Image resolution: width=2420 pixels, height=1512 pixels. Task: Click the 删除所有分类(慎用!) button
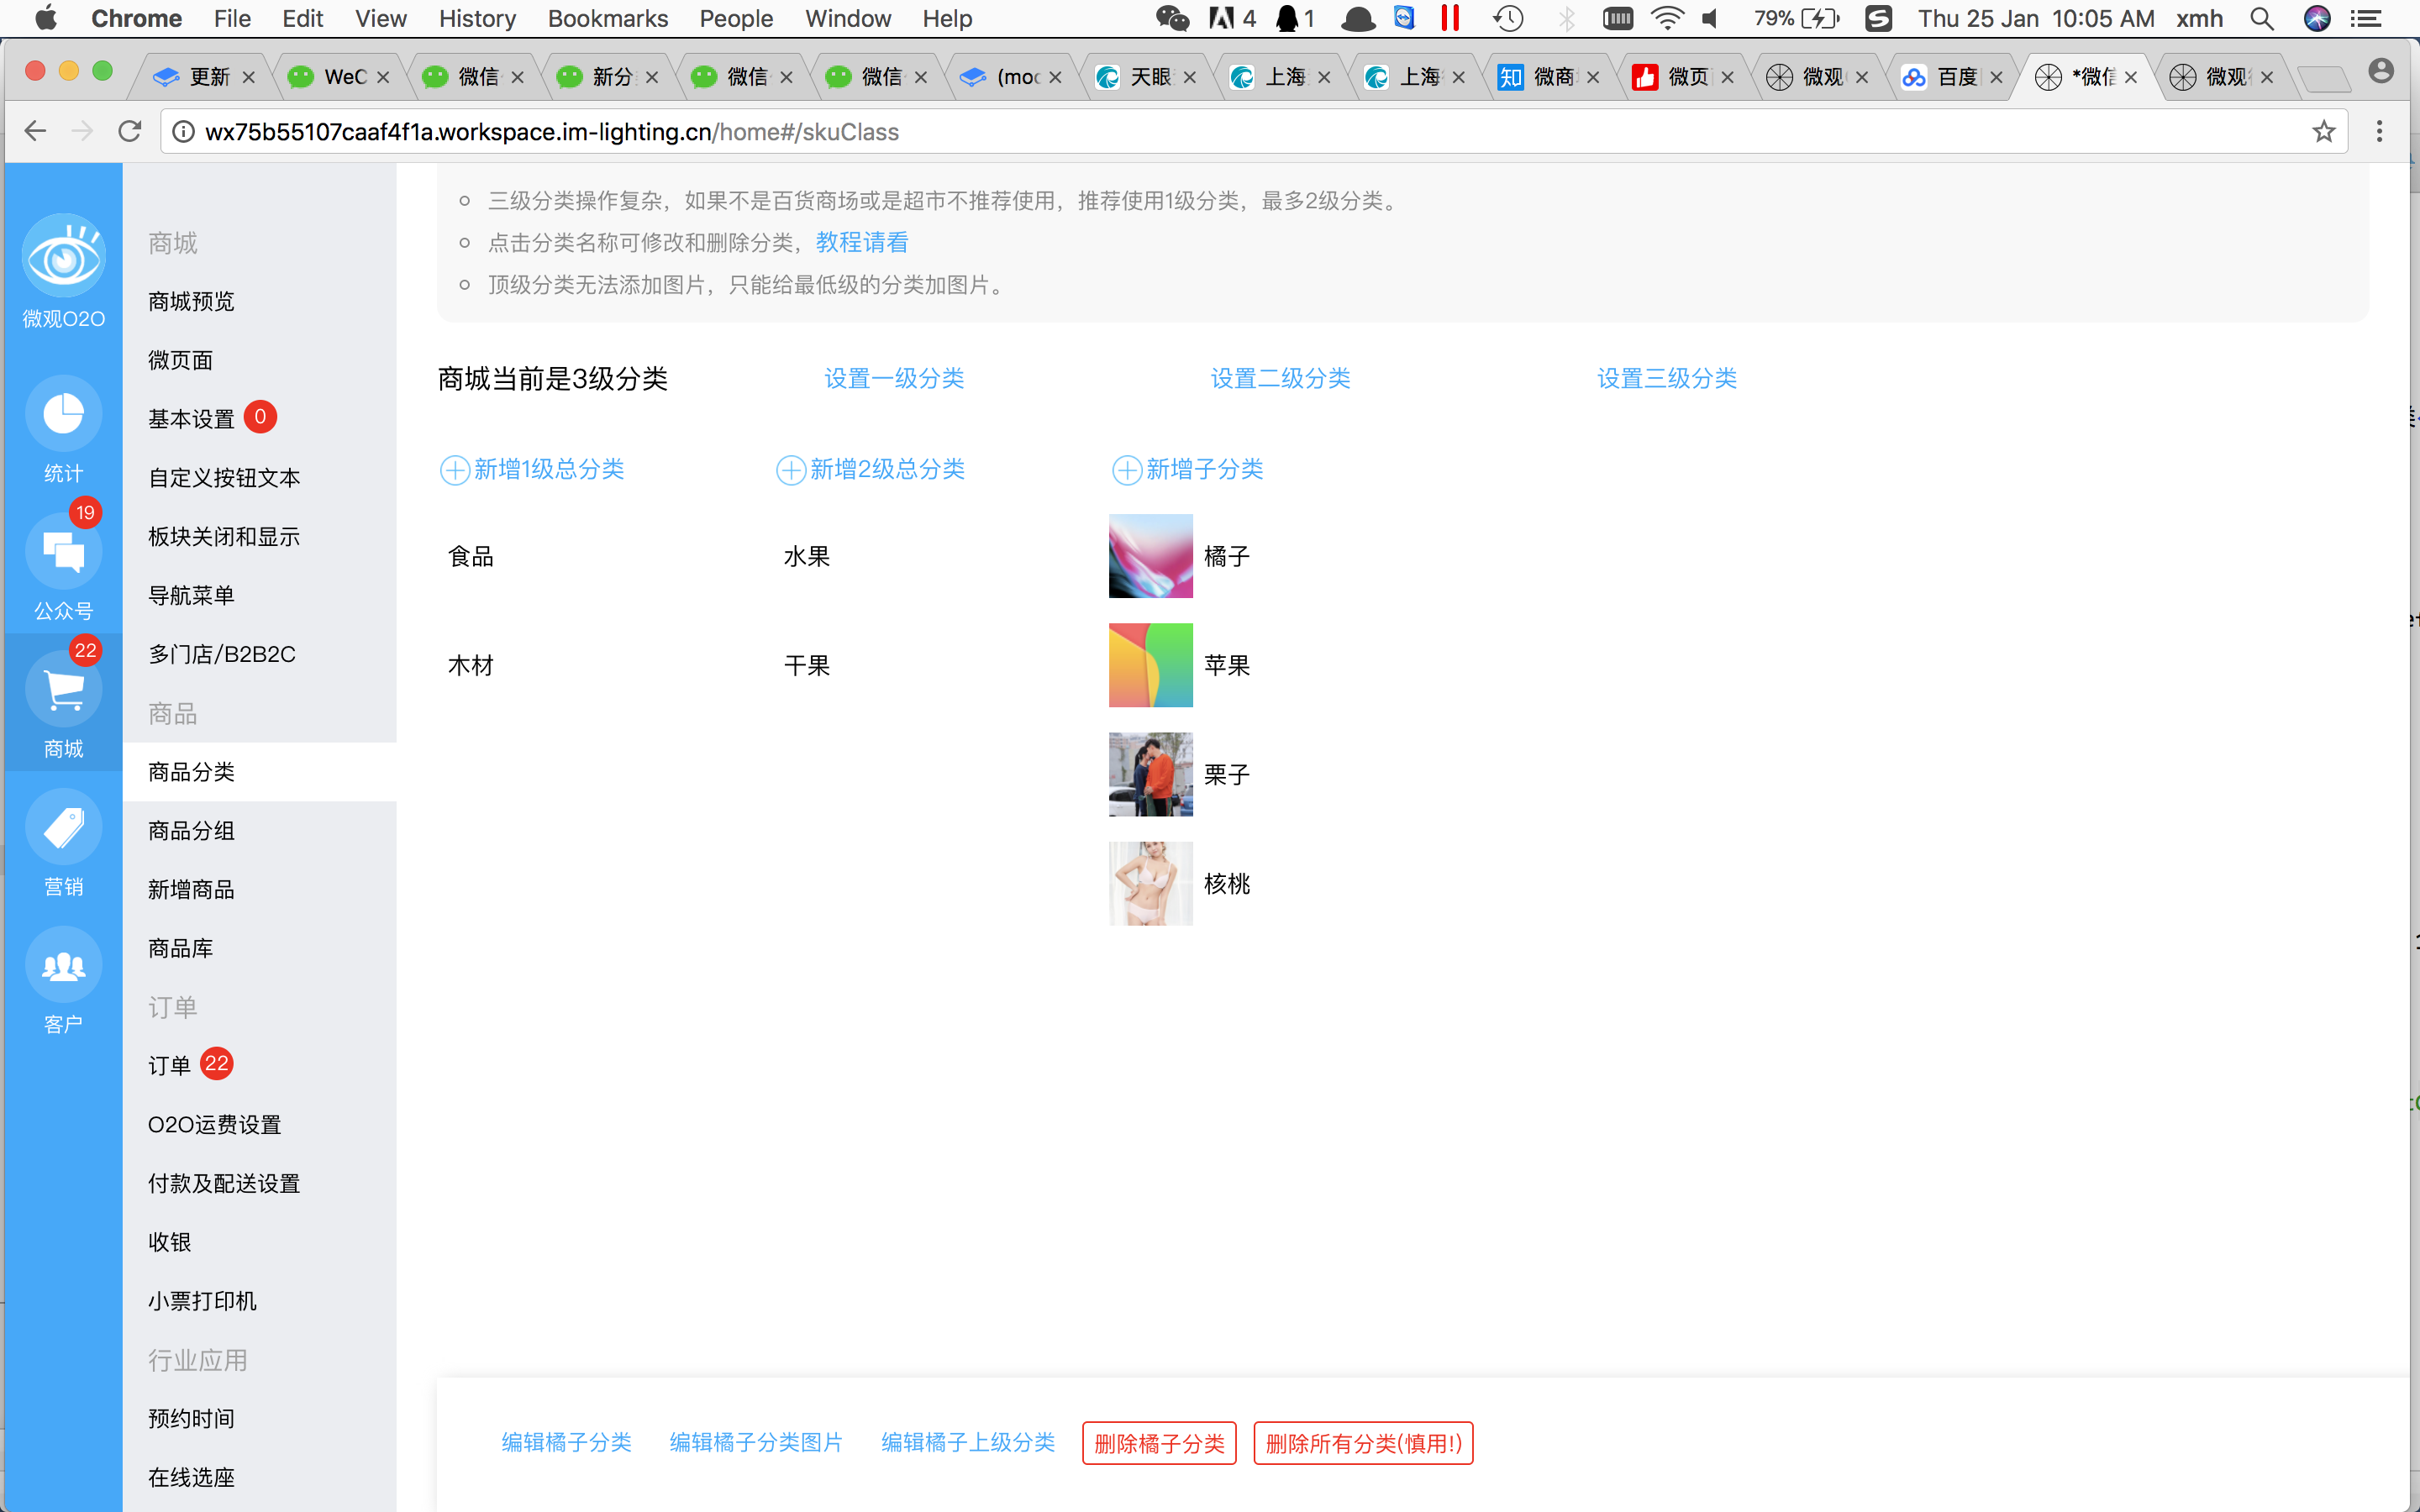pyautogui.click(x=1363, y=1443)
